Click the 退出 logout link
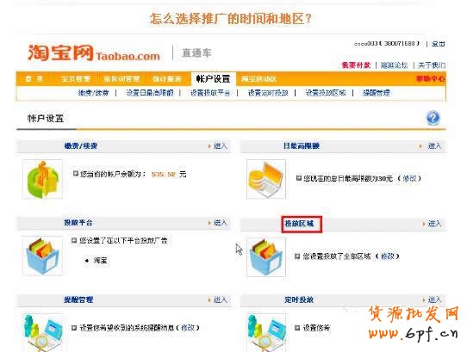This screenshot has height=352, width=467. 438,44
